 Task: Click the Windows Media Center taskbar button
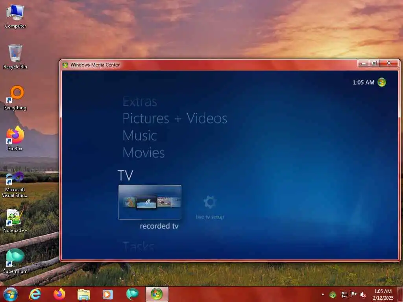(x=157, y=294)
